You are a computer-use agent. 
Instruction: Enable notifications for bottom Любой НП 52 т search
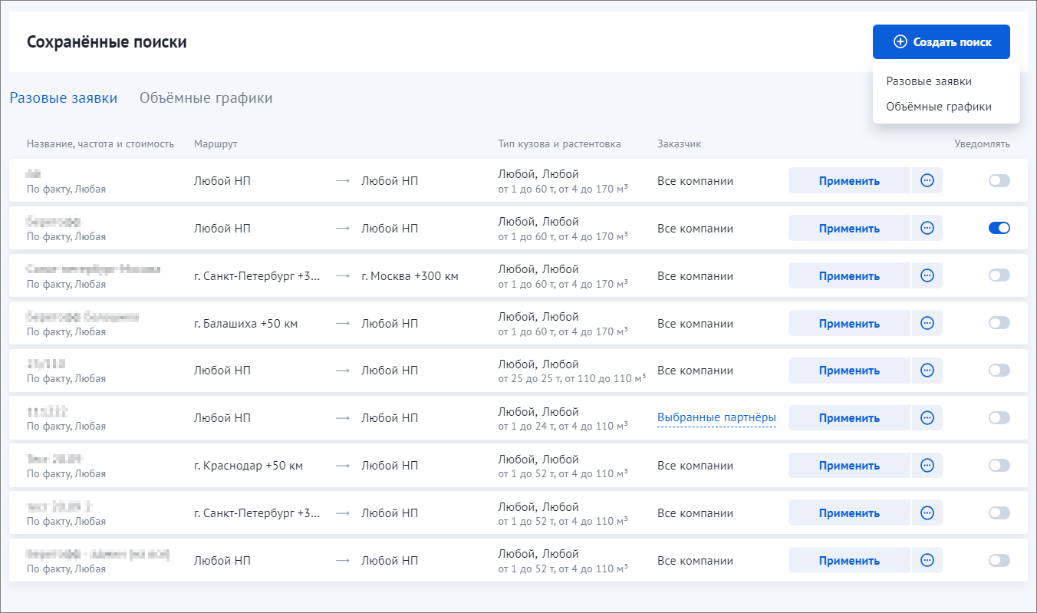999,561
